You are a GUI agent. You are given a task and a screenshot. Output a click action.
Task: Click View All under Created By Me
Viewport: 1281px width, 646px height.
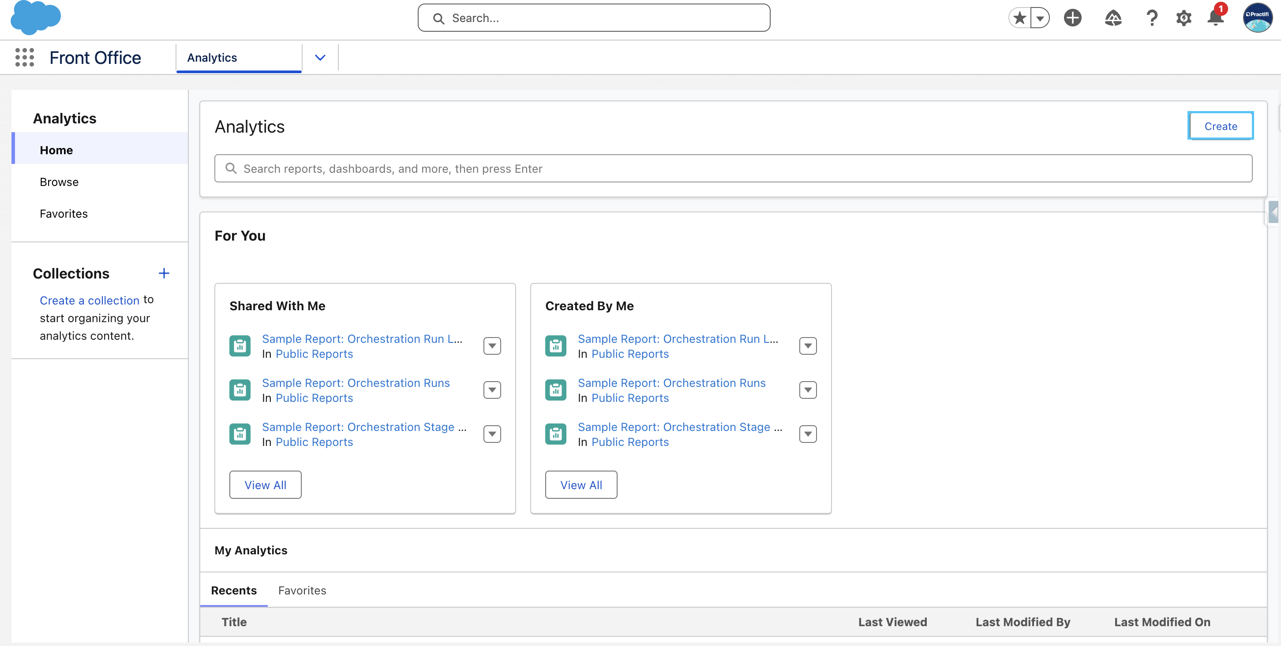tap(581, 485)
